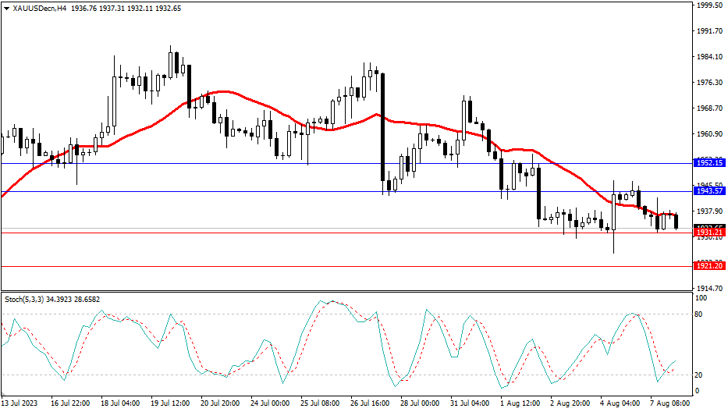Click the XAUUSDecn,H4 symbol title
Image resolution: width=728 pixels, height=412 pixels.
point(39,8)
